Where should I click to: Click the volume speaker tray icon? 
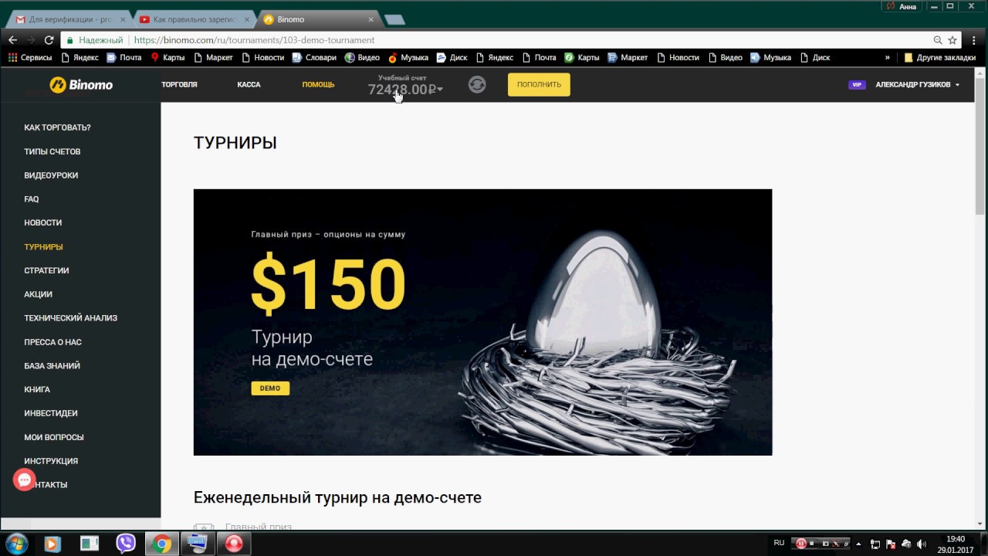tap(921, 544)
